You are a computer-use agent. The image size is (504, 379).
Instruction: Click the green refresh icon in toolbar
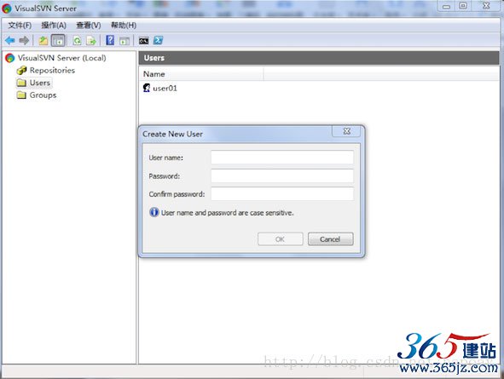[x=77, y=40]
